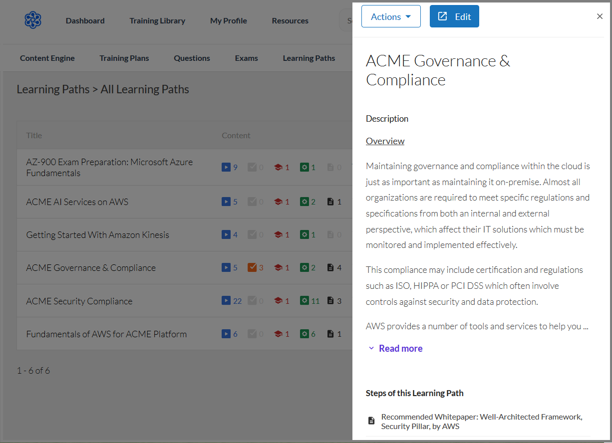Open ACME AI Services on AWS path
Image resolution: width=612 pixels, height=443 pixels.
click(77, 202)
